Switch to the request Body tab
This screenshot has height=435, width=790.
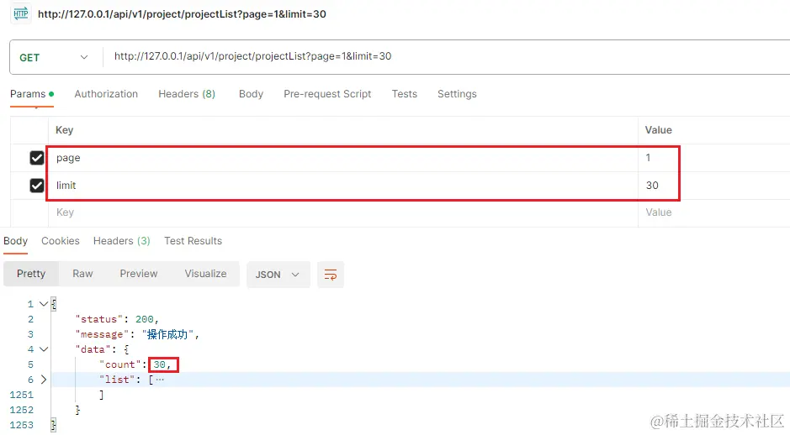click(x=251, y=94)
